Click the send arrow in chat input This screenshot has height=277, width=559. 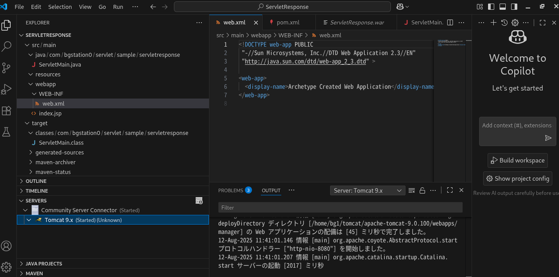pos(548,138)
